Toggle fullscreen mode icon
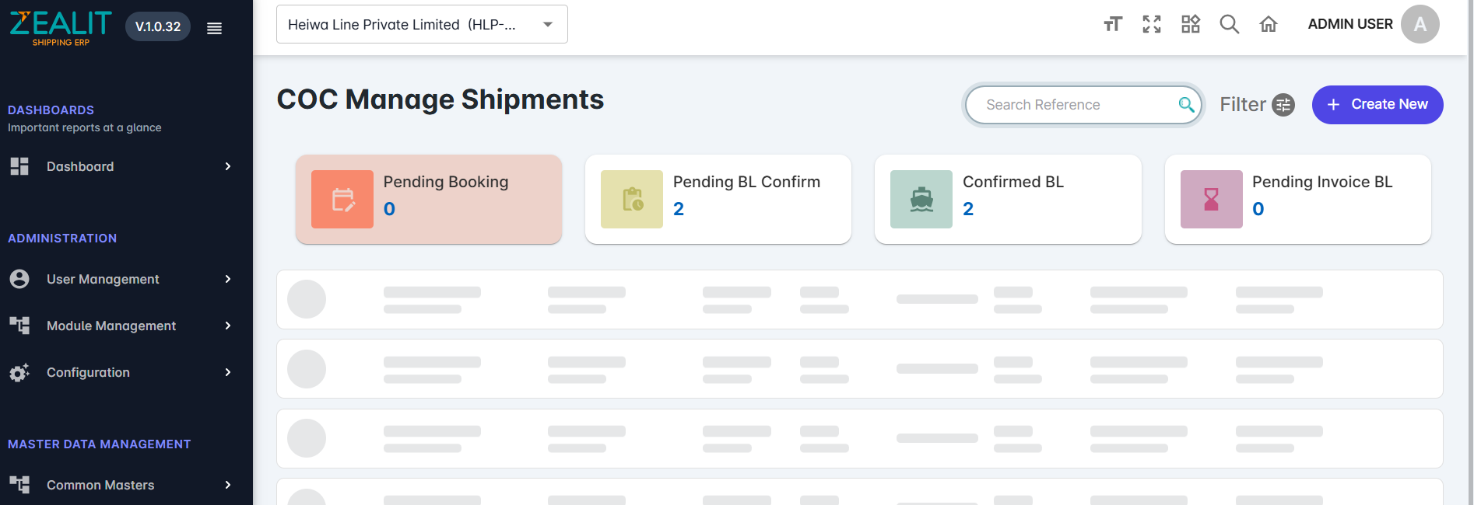The height and width of the screenshot is (505, 1474). pyautogui.click(x=1152, y=24)
